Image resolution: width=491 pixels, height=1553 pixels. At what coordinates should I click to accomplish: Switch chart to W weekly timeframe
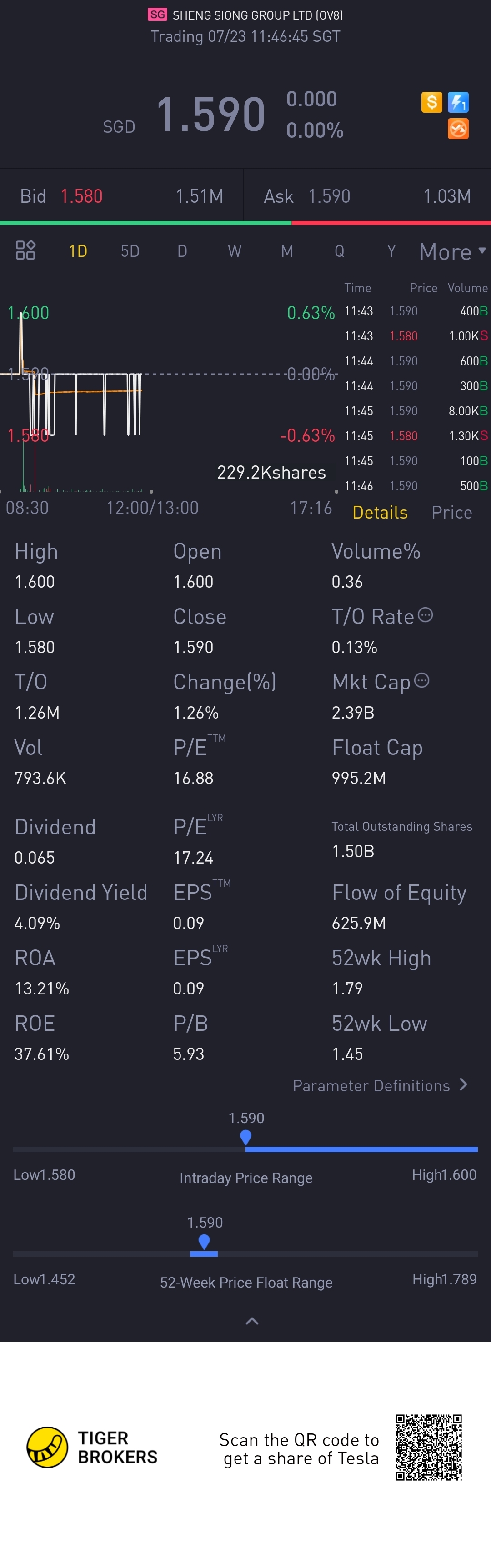click(234, 251)
